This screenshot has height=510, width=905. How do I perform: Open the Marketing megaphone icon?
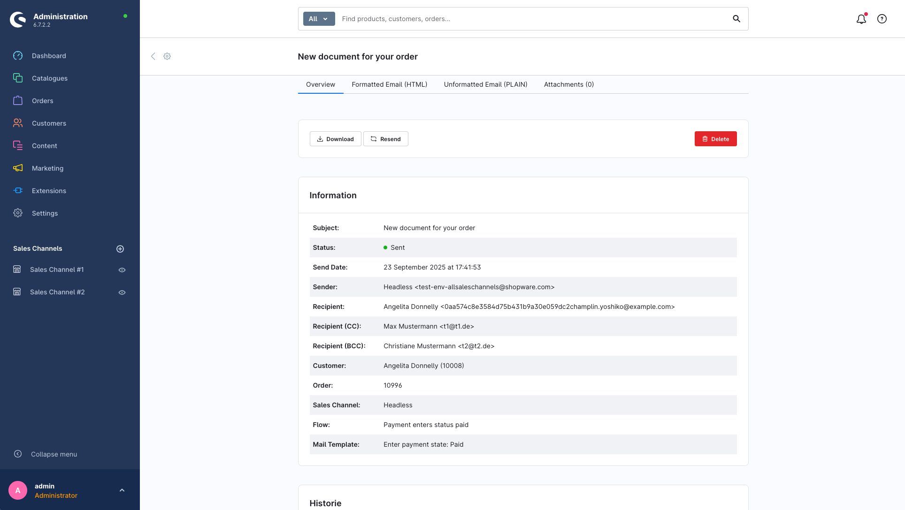[18, 168]
